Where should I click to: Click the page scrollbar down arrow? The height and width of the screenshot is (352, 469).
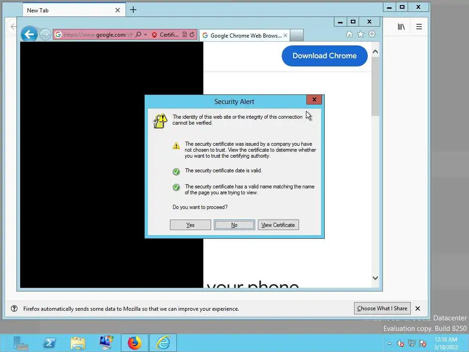(x=376, y=278)
